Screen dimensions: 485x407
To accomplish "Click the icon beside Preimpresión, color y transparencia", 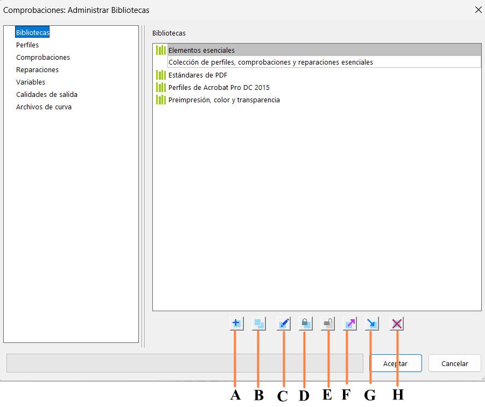I will 161,100.
